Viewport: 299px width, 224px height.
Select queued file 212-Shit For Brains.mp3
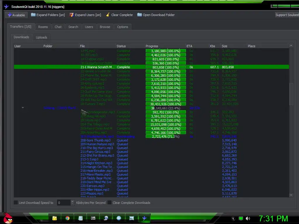(97, 156)
